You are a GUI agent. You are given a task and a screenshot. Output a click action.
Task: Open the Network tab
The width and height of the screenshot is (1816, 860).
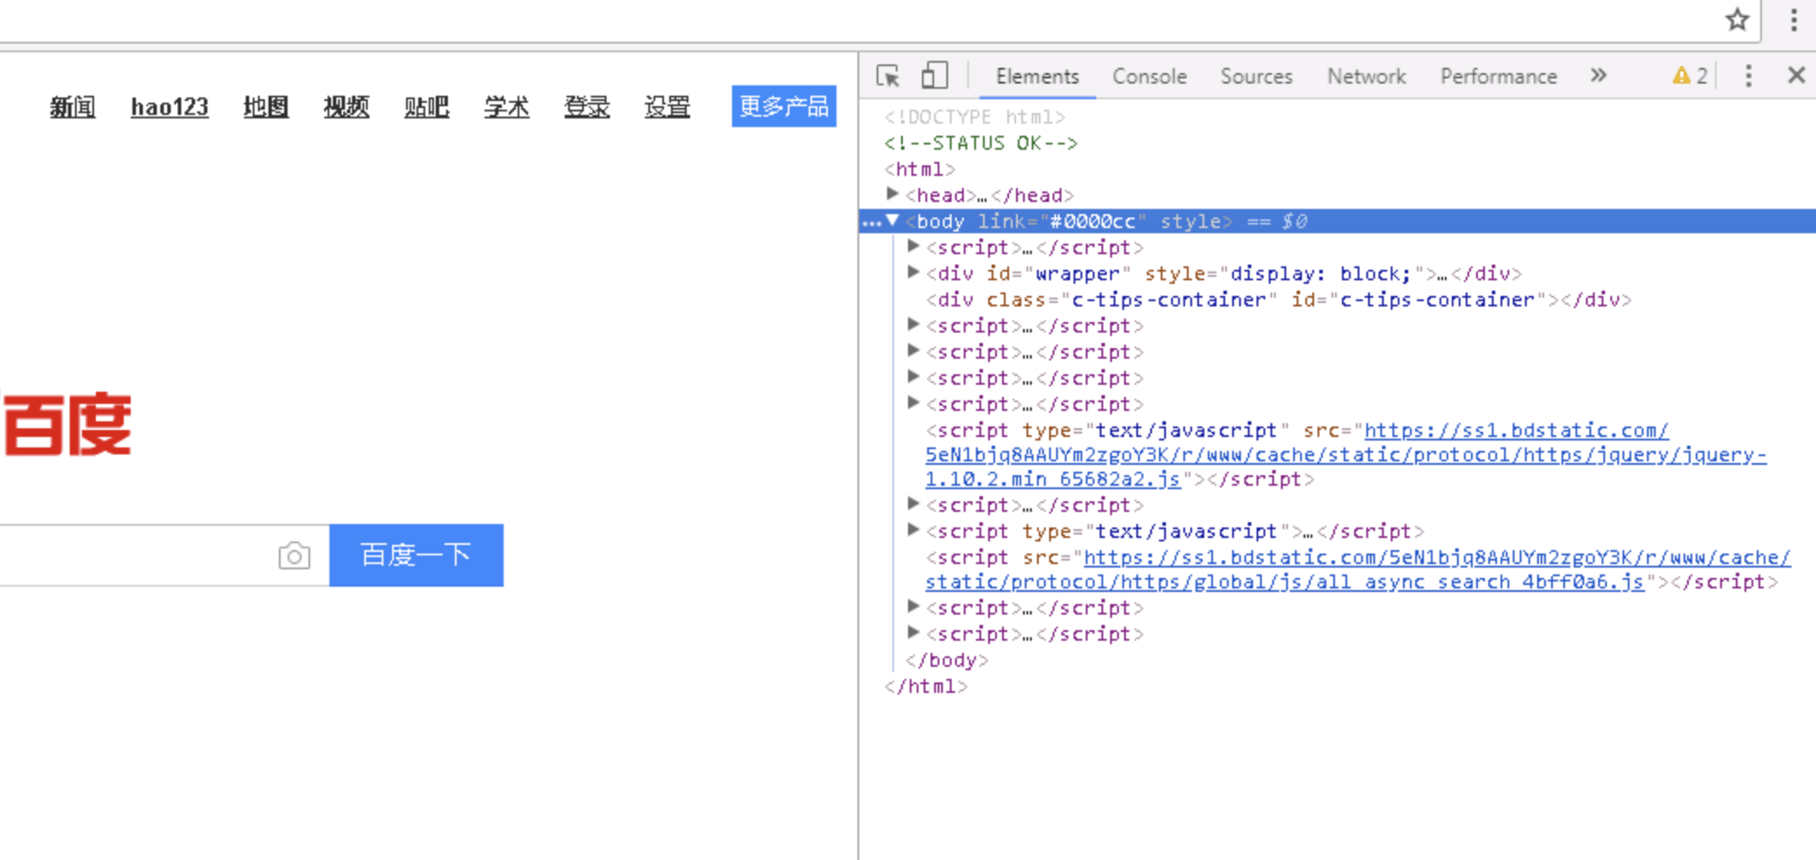pyautogui.click(x=1366, y=77)
